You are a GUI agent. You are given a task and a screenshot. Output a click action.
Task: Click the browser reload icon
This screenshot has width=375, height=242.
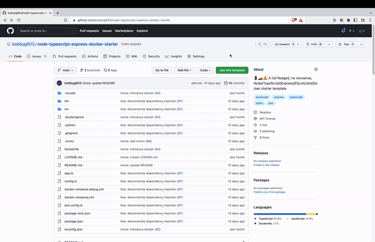[x=18, y=20]
